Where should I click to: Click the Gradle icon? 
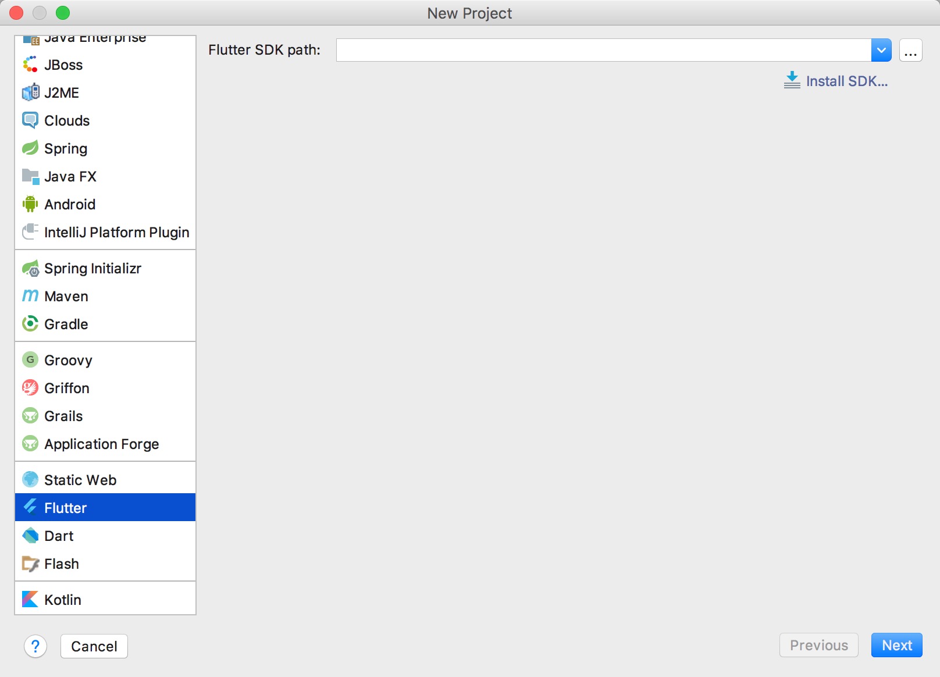[x=30, y=324]
